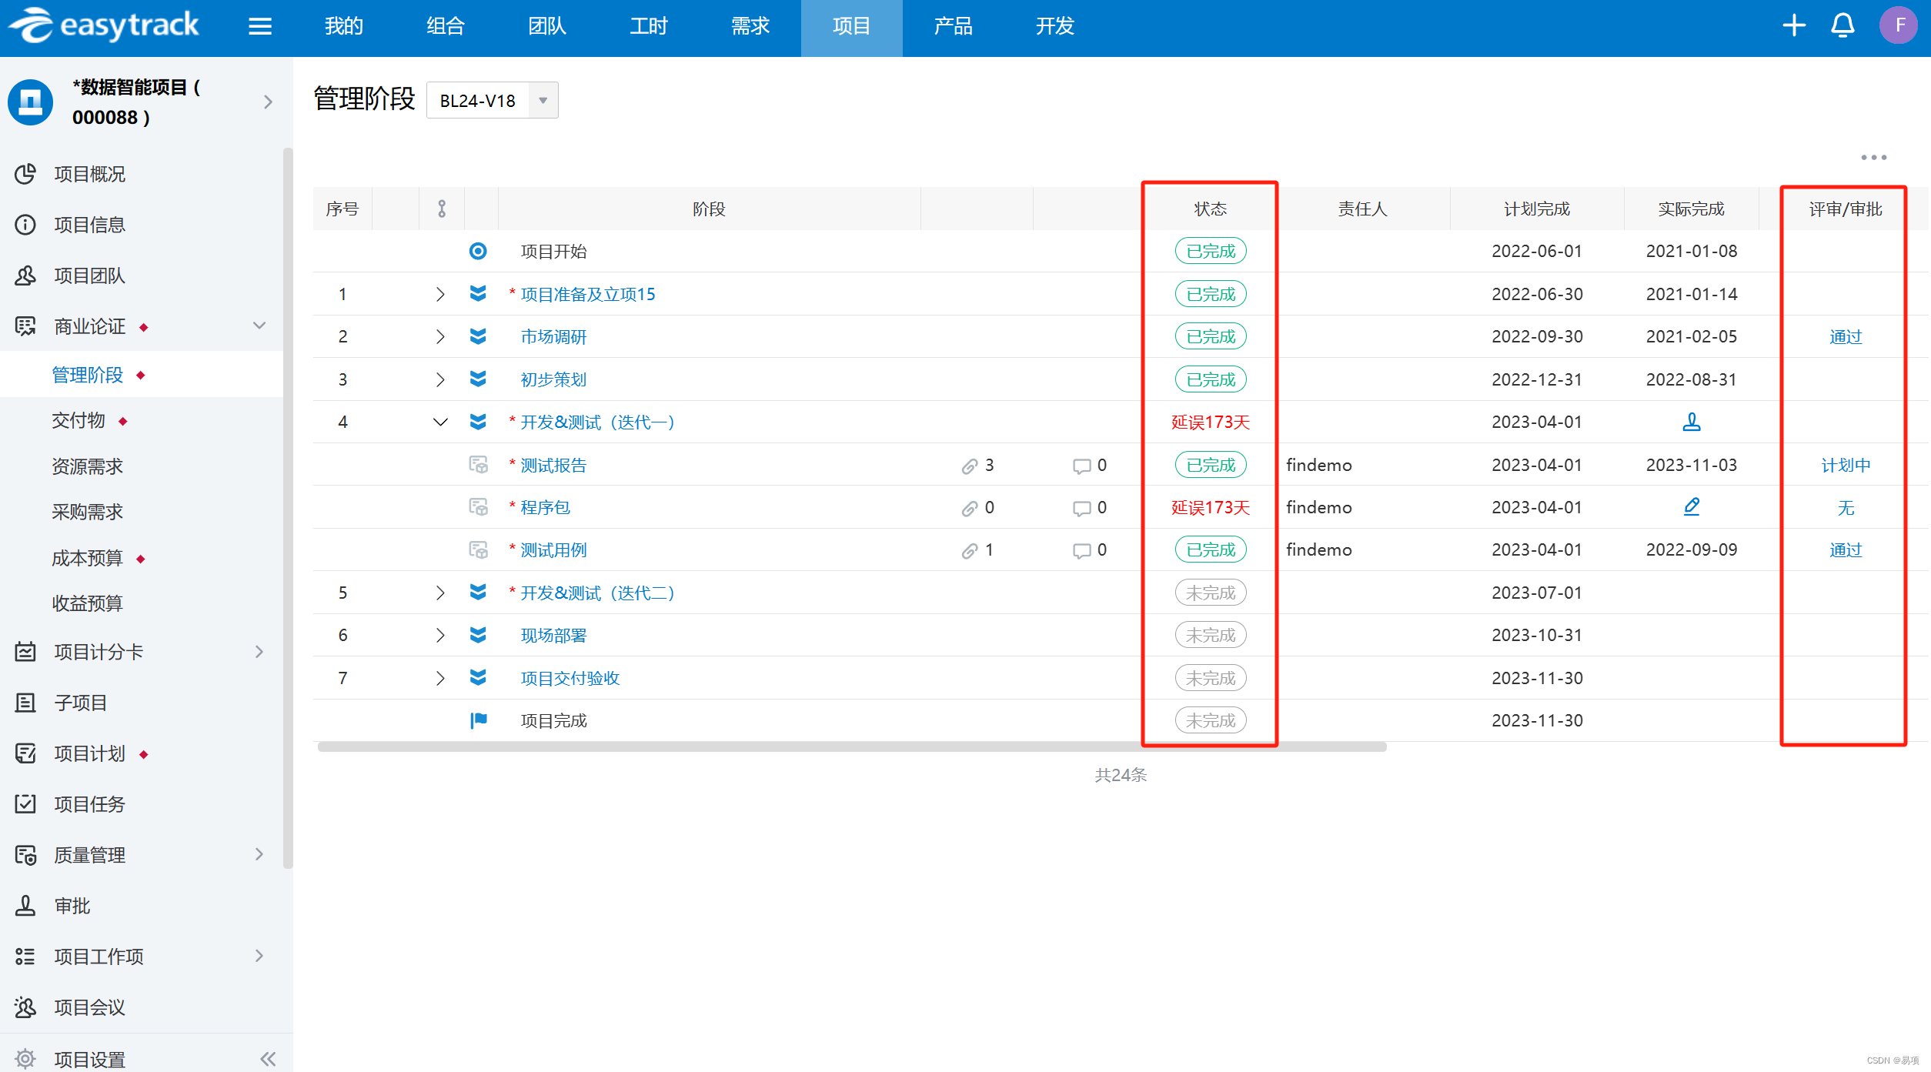The image size is (1931, 1072).
Task: Open the three-dot more options menu
Action: [x=1874, y=158]
